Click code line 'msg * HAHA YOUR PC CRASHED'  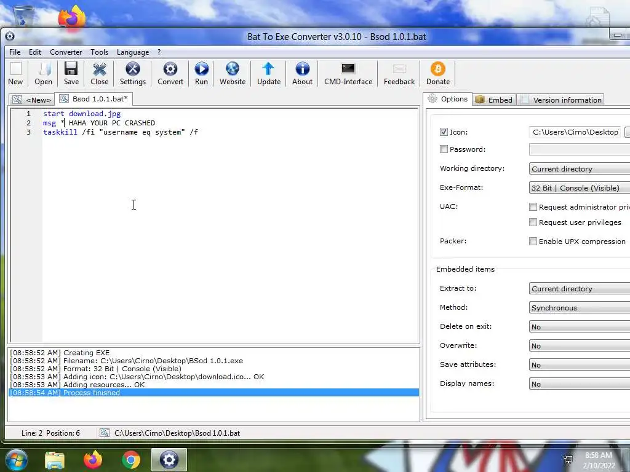(99, 123)
